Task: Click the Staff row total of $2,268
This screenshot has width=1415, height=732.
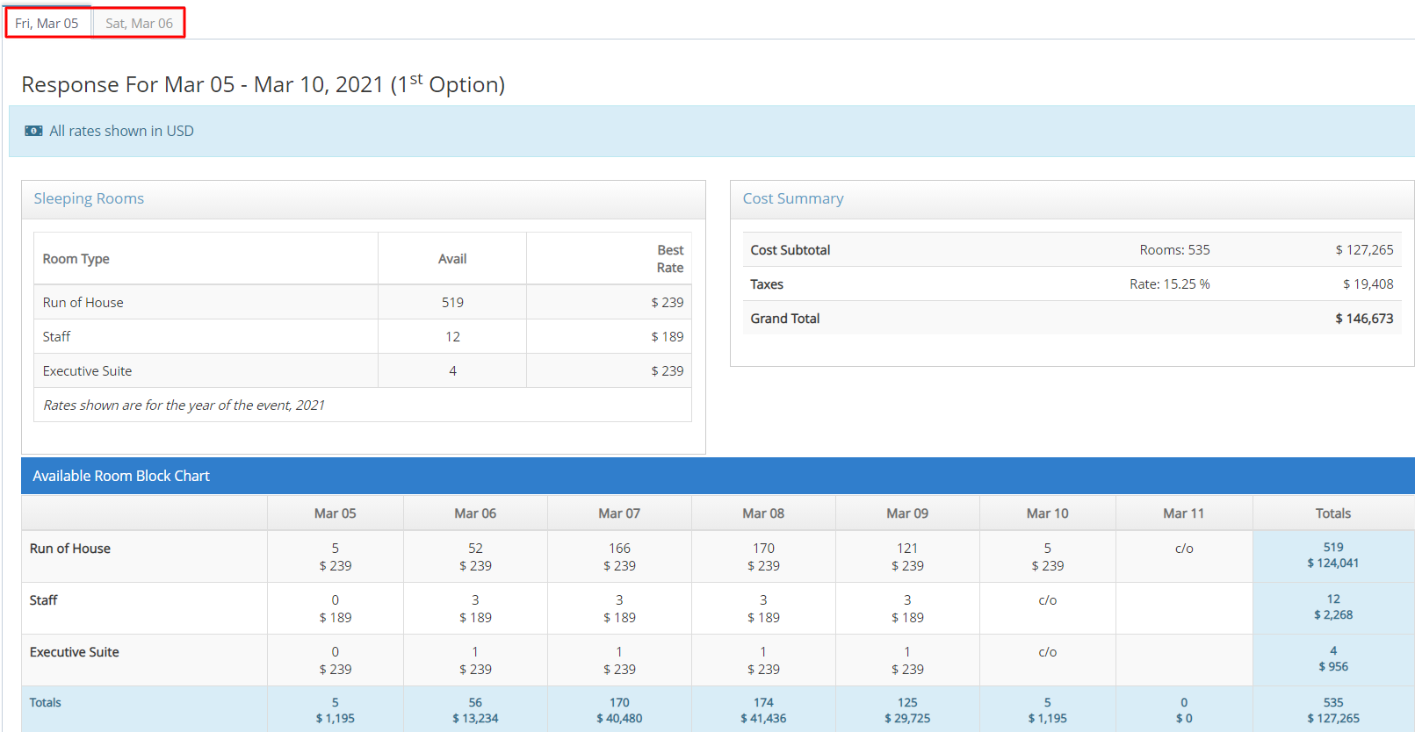Action: pyautogui.click(x=1332, y=614)
